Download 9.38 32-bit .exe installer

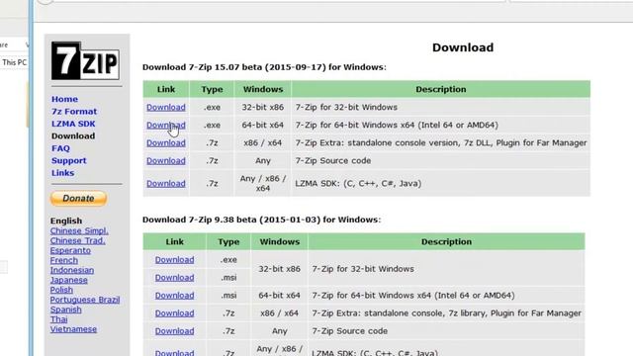tap(174, 260)
